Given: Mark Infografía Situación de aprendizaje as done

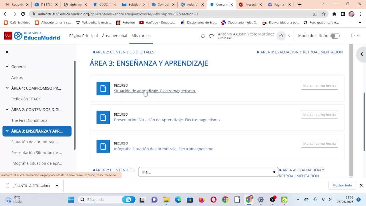Looking at the screenshot, I should (x=319, y=143).
